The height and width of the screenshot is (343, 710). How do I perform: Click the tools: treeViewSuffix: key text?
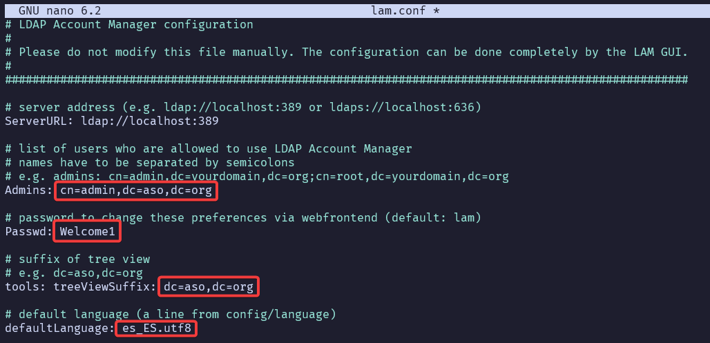(x=80, y=286)
